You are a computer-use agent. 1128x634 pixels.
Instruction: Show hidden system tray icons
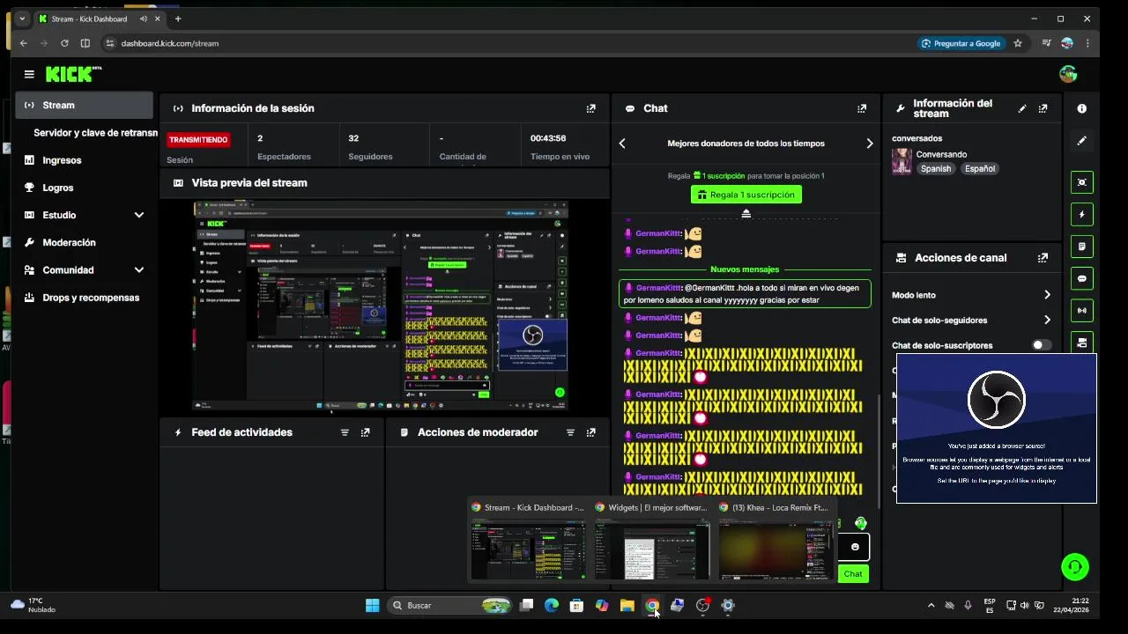[x=931, y=605]
